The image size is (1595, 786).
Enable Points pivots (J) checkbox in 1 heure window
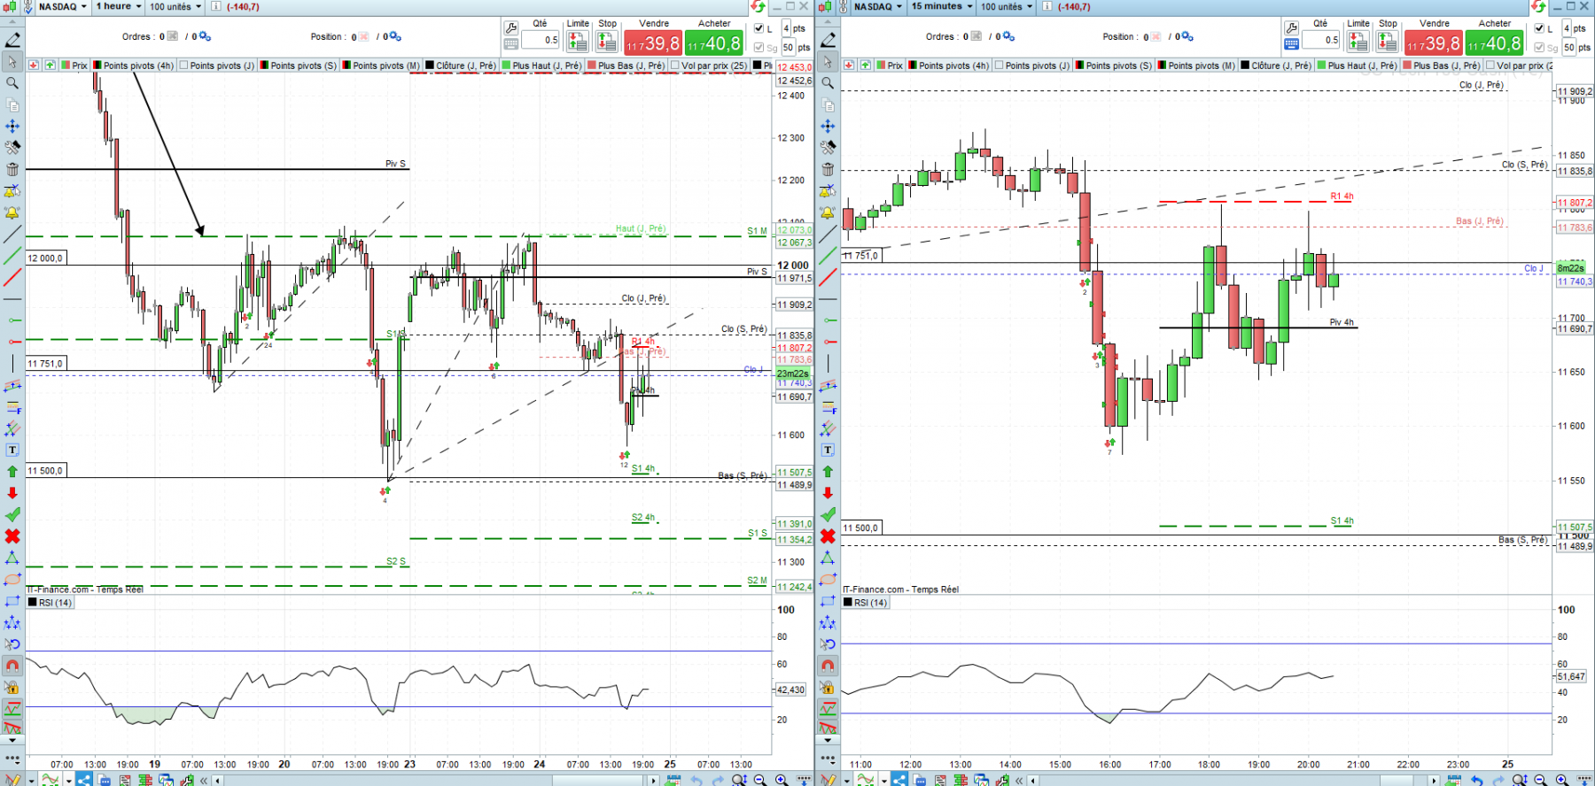tap(183, 65)
